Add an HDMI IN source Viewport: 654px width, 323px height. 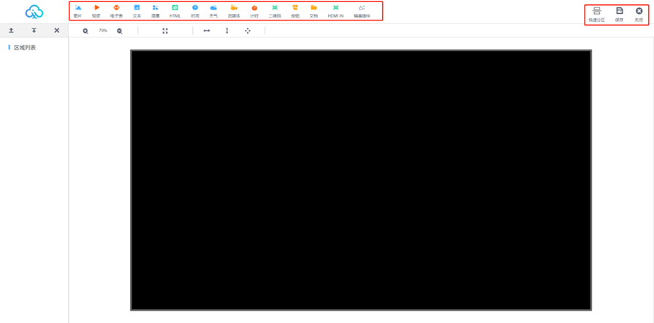tap(335, 10)
